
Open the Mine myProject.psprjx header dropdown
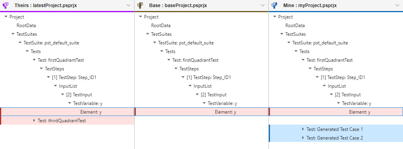(x=398, y=6)
